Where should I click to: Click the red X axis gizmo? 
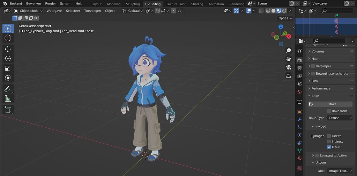[x=289, y=36]
